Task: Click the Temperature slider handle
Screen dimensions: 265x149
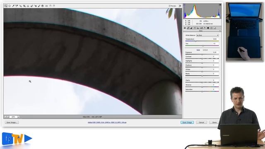Action: [x=196, y=41]
